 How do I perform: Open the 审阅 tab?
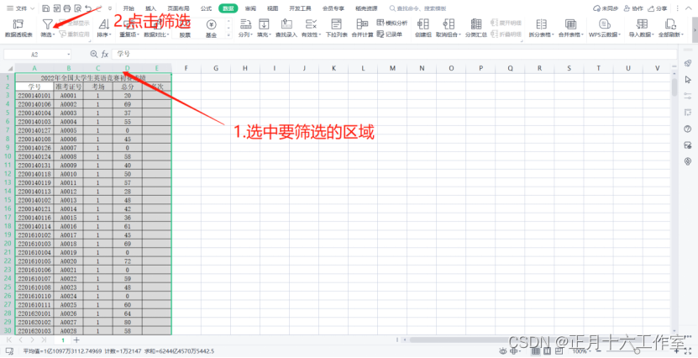[250, 8]
